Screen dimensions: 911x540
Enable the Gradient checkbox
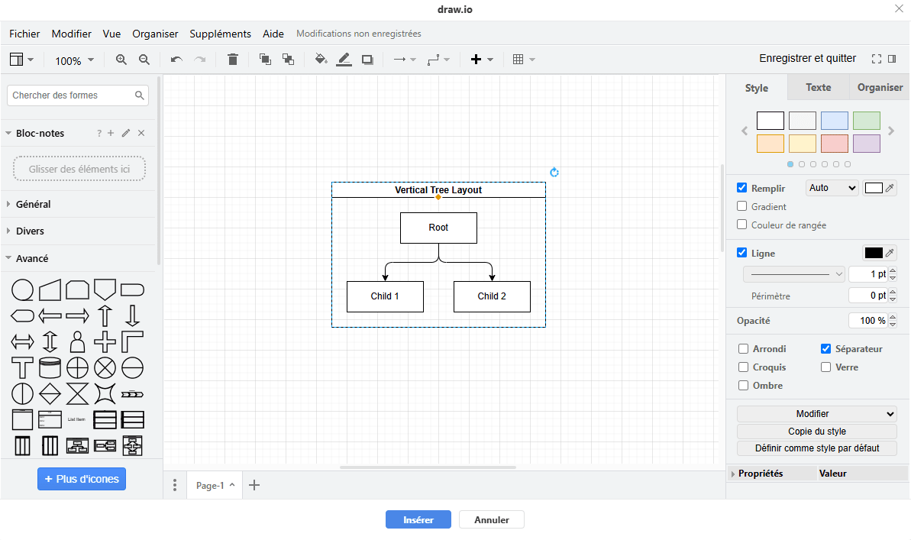point(742,206)
